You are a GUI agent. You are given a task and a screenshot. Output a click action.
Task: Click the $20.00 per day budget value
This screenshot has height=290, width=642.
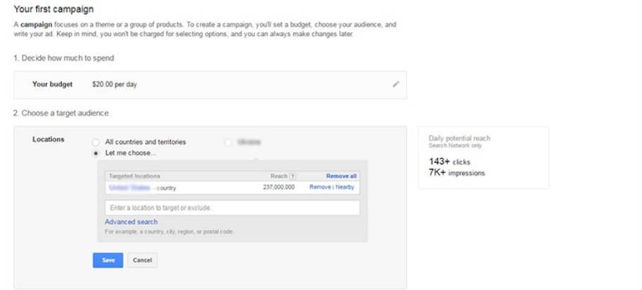point(114,84)
